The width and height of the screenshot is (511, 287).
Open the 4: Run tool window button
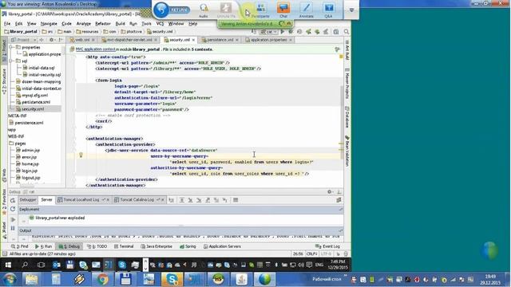[x=43, y=246]
